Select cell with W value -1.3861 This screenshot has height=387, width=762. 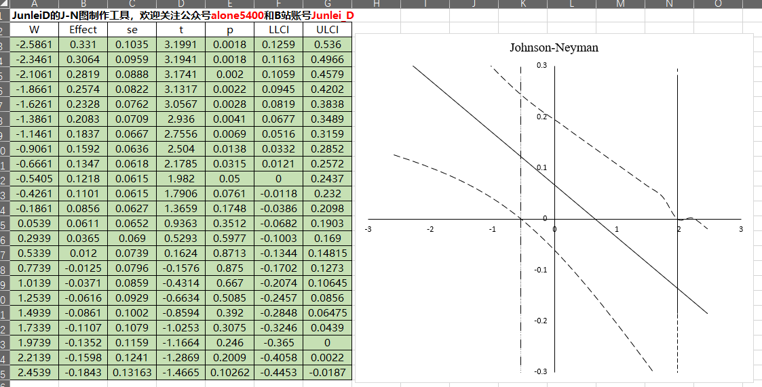(x=34, y=119)
